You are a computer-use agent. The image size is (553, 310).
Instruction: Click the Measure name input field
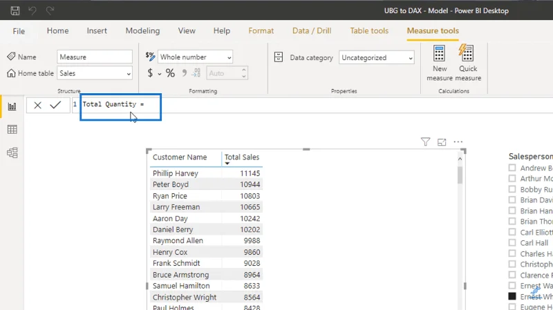coord(95,57)
